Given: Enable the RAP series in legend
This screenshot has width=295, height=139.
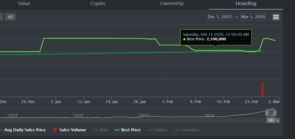Looking at the screenshot, I should (104, 130).
